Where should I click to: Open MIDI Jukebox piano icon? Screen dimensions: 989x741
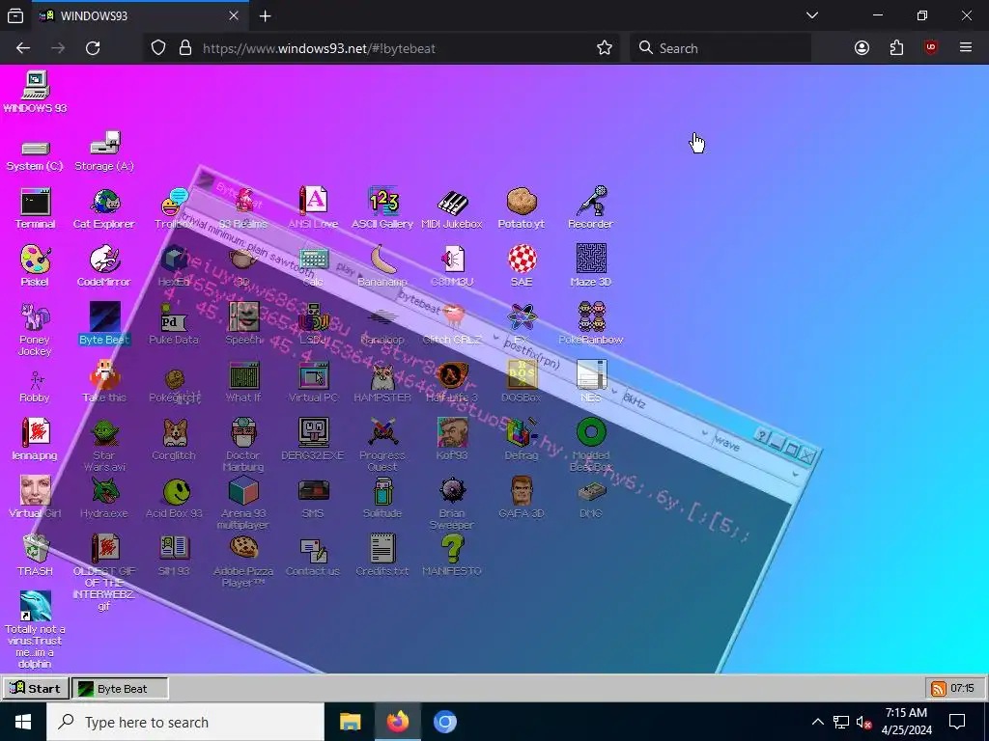tap(452, 202)
